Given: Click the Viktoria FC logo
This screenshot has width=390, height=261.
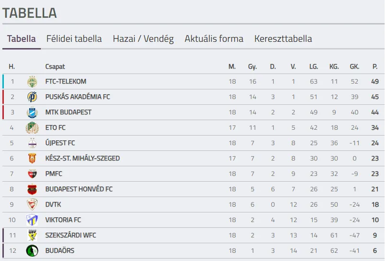Looking at the screenshot, I should (x=32, y=220).
